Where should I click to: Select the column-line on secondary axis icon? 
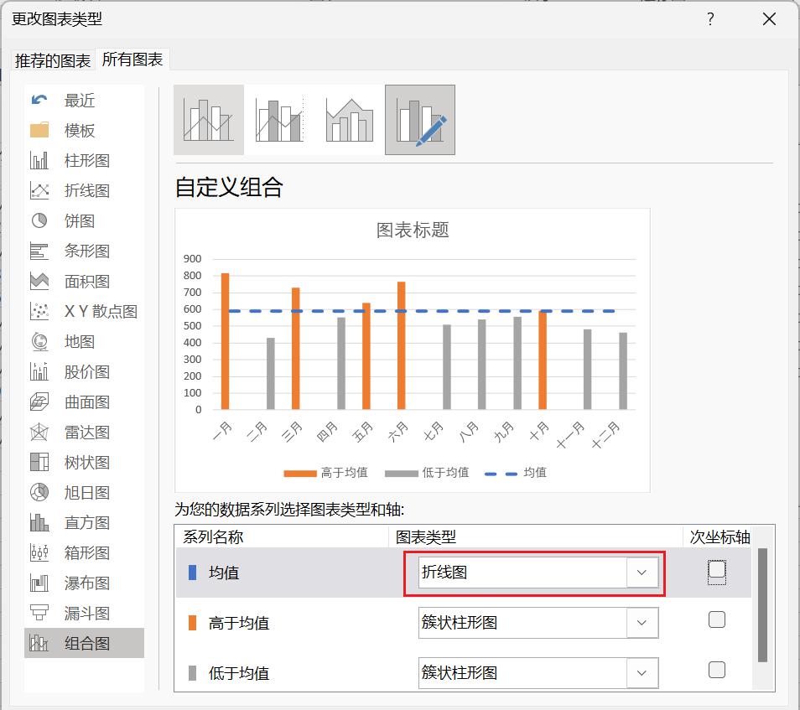(x=279, y=120)
